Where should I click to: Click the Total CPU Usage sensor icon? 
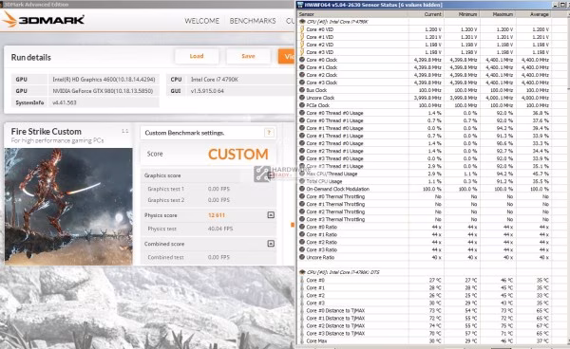pos(302,181)
